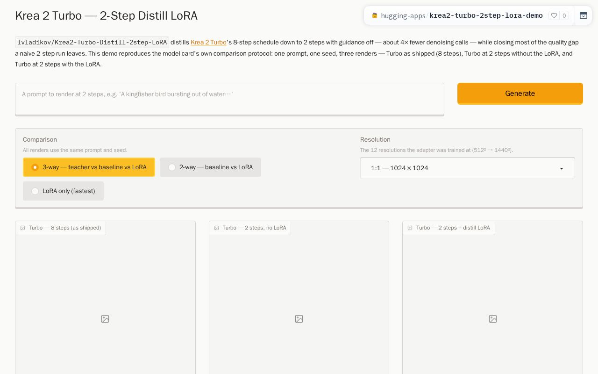Click the Comparison label
Viewport: 598px width, 374px height.
point(40,139)
